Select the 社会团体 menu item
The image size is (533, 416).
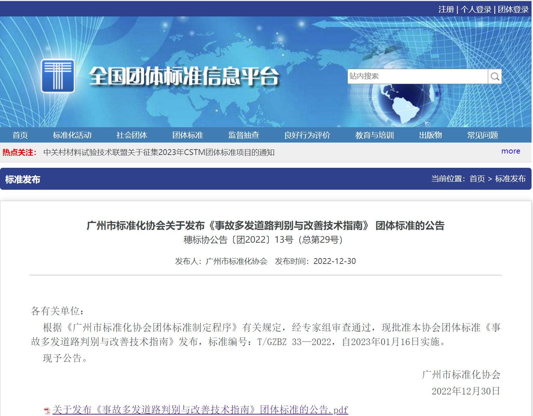(x=132, y=135)
